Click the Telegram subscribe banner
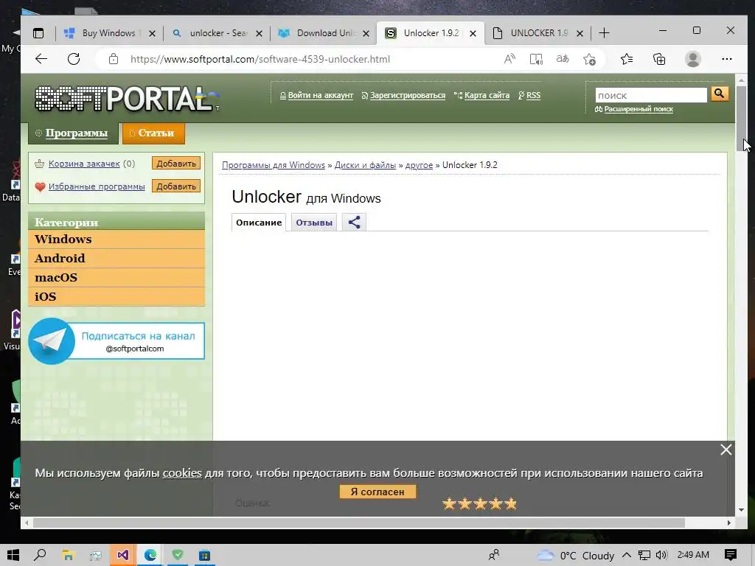Image resolution: width=755 pixels, height=566 pixels. coord(116,340)
